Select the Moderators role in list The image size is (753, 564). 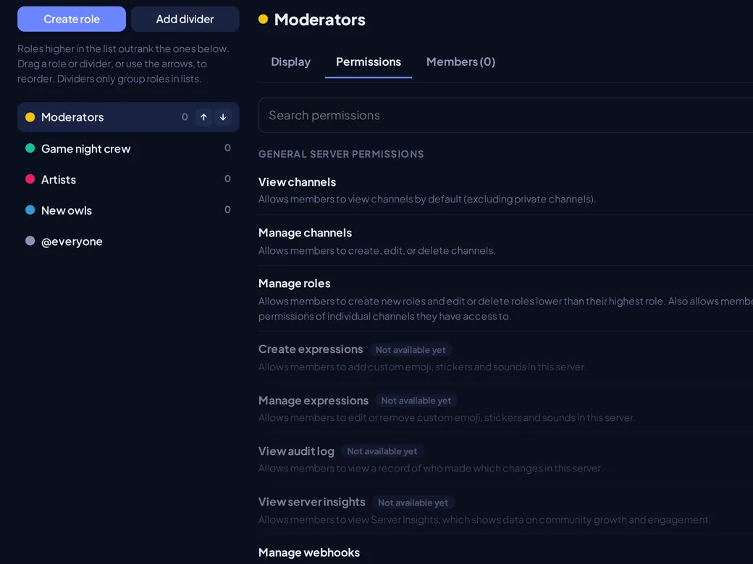pos(128,117)
